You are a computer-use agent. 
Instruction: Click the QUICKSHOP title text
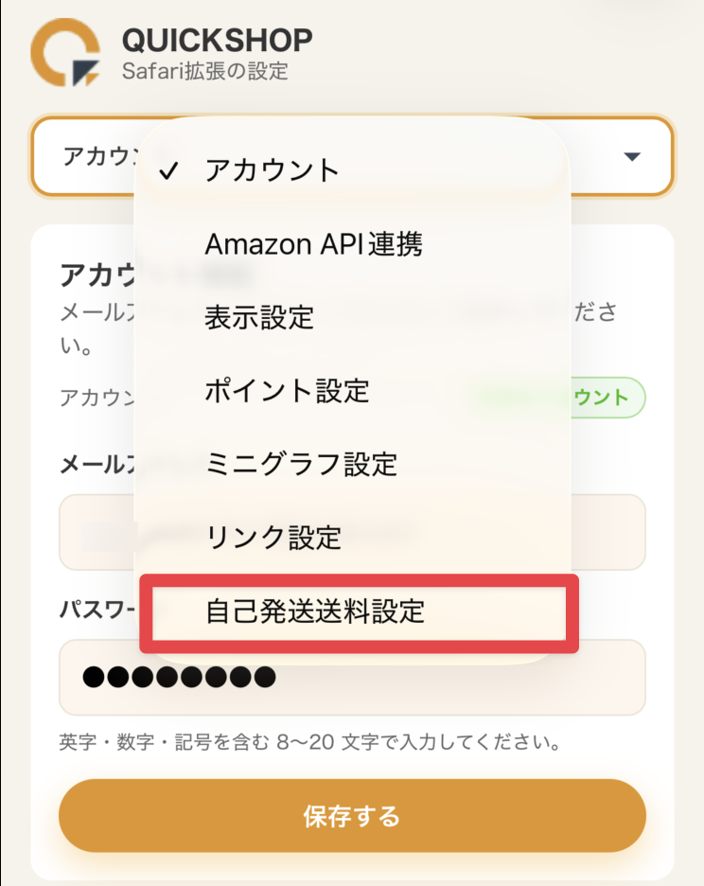click(x=217, y=41)
